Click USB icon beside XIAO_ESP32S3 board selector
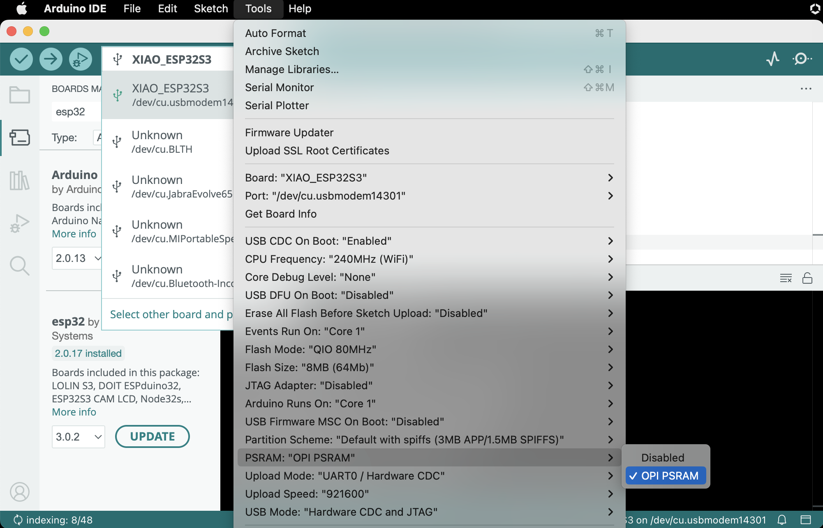 tap(118, 60)
